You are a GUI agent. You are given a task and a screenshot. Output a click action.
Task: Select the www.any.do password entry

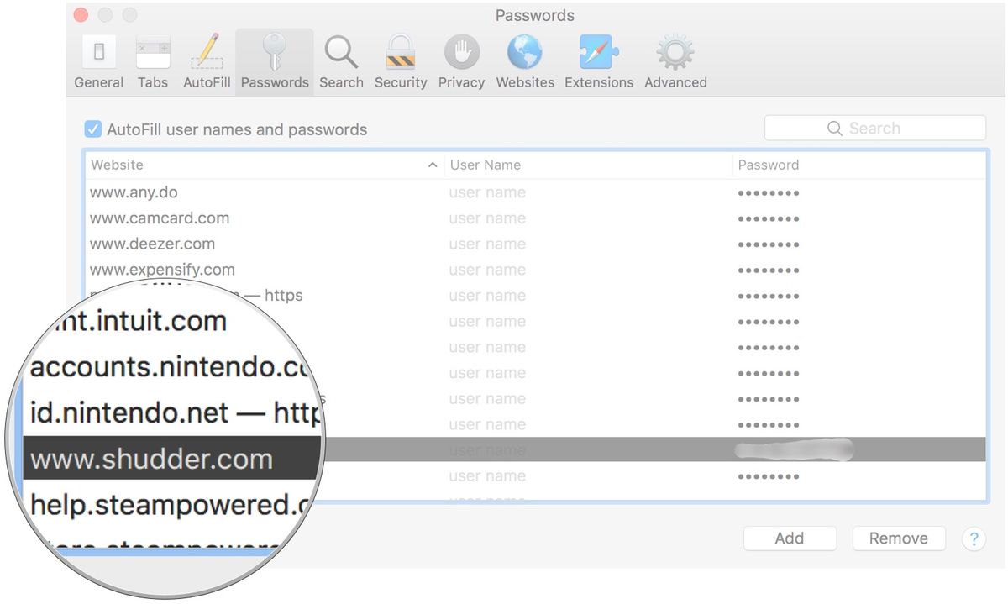pyautogui.click(x=252, y=192)
